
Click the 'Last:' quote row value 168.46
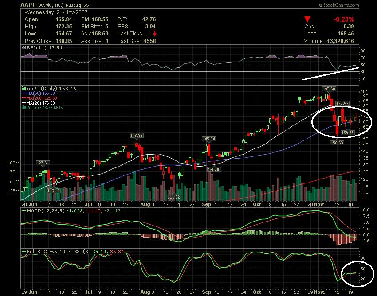(x=346, y=34)
